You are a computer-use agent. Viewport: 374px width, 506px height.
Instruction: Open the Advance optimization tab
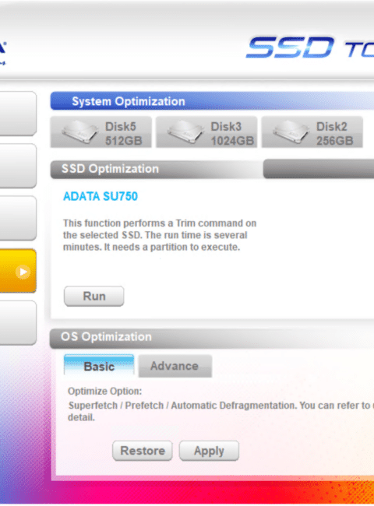175,367
